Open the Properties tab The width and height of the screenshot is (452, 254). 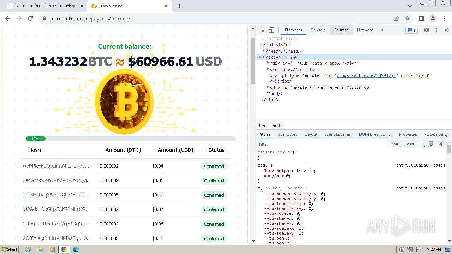(408, 134)
